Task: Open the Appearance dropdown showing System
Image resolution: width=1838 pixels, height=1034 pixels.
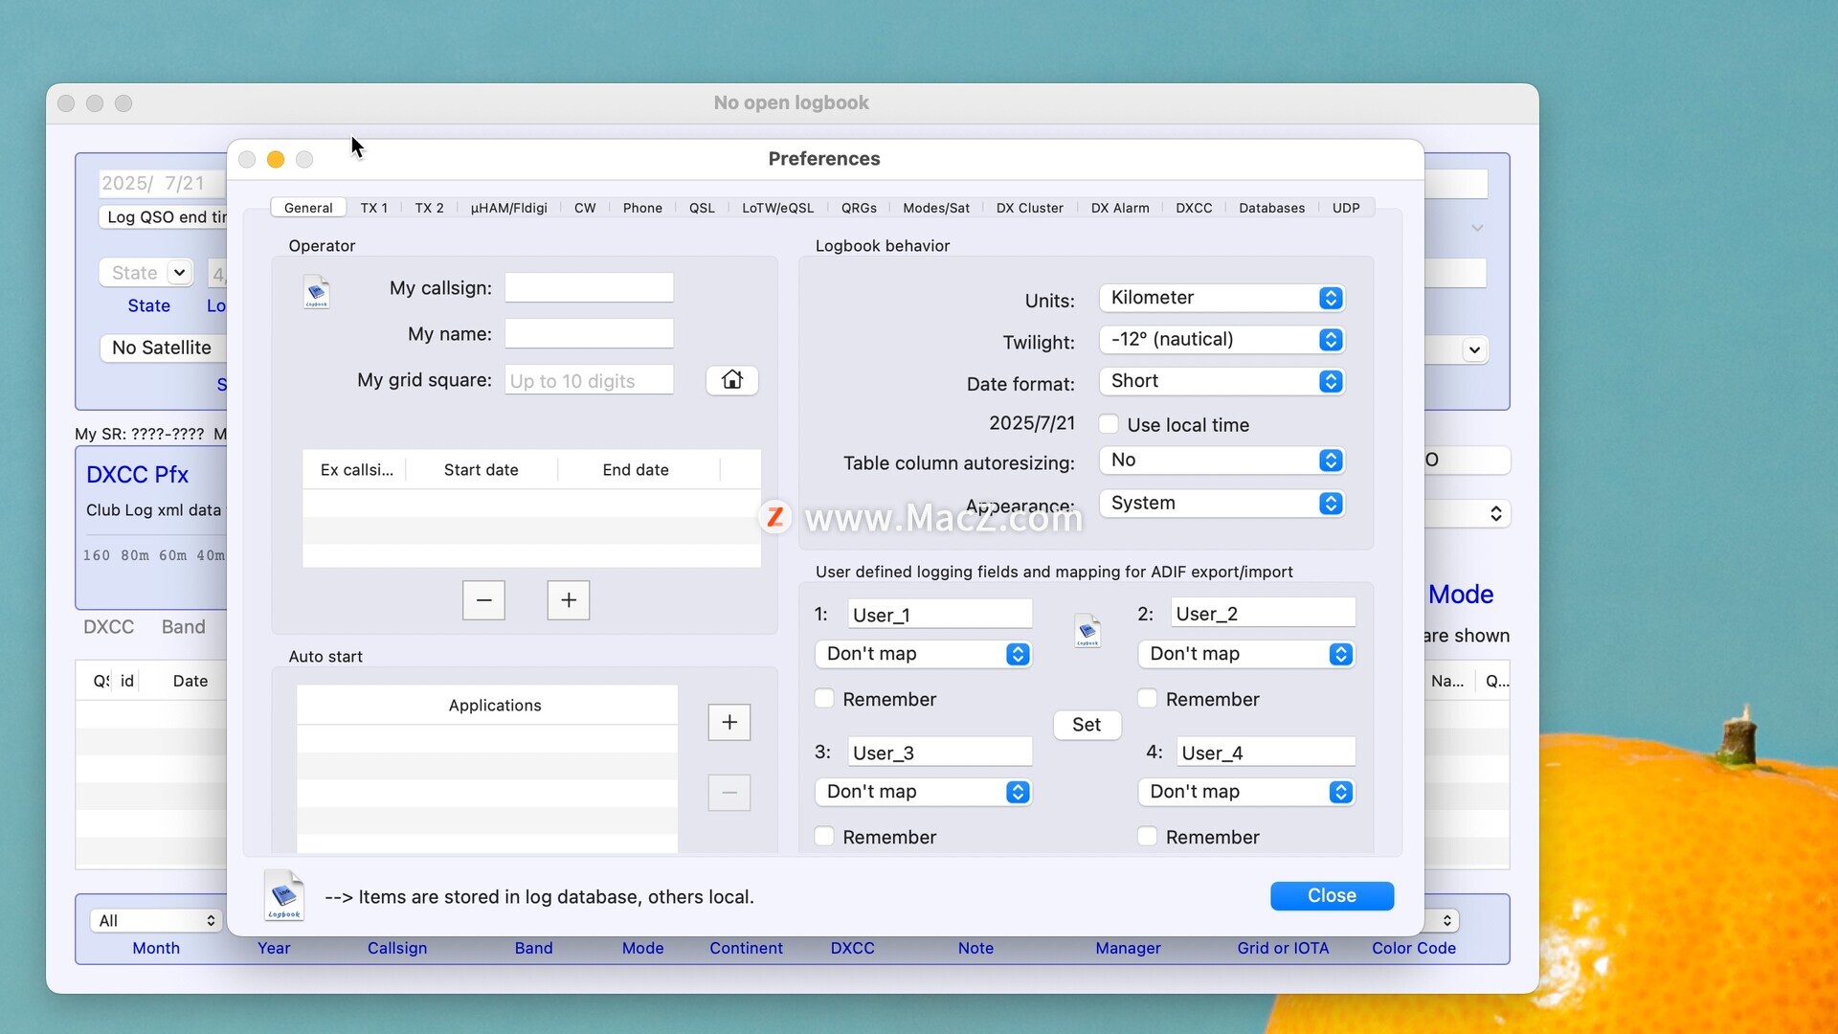Action: pos(1222,504)
